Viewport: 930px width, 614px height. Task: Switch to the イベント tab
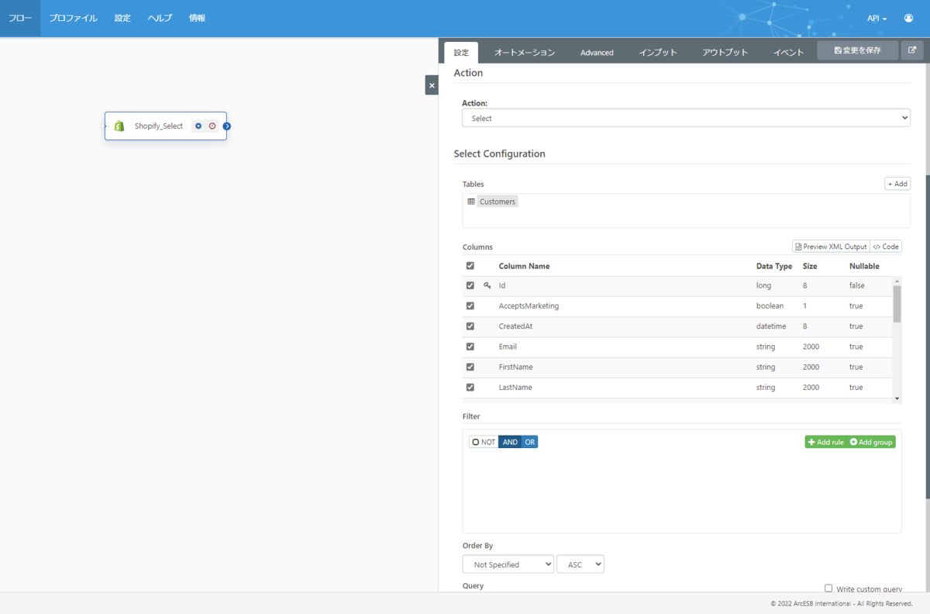(788, 53)
